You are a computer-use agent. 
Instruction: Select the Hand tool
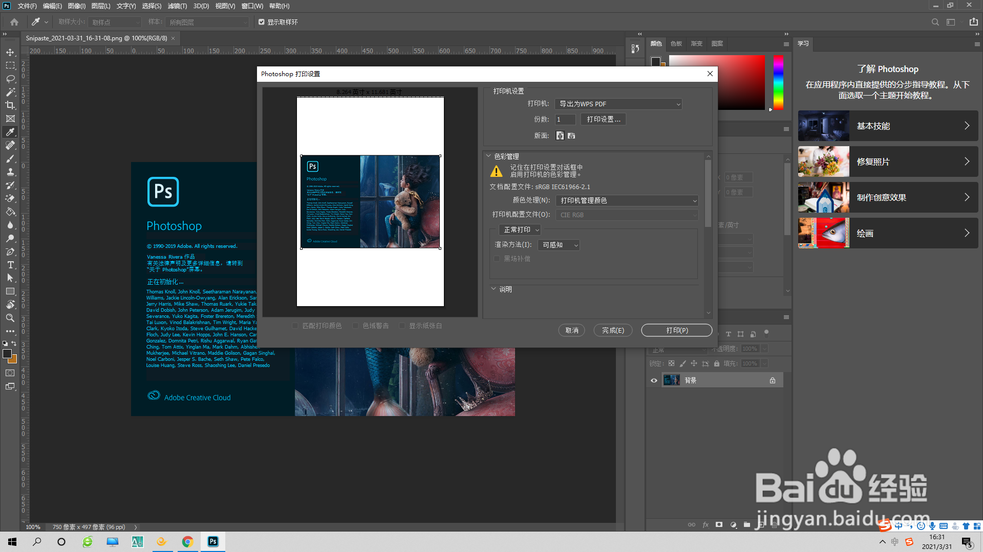coord(10,305)
